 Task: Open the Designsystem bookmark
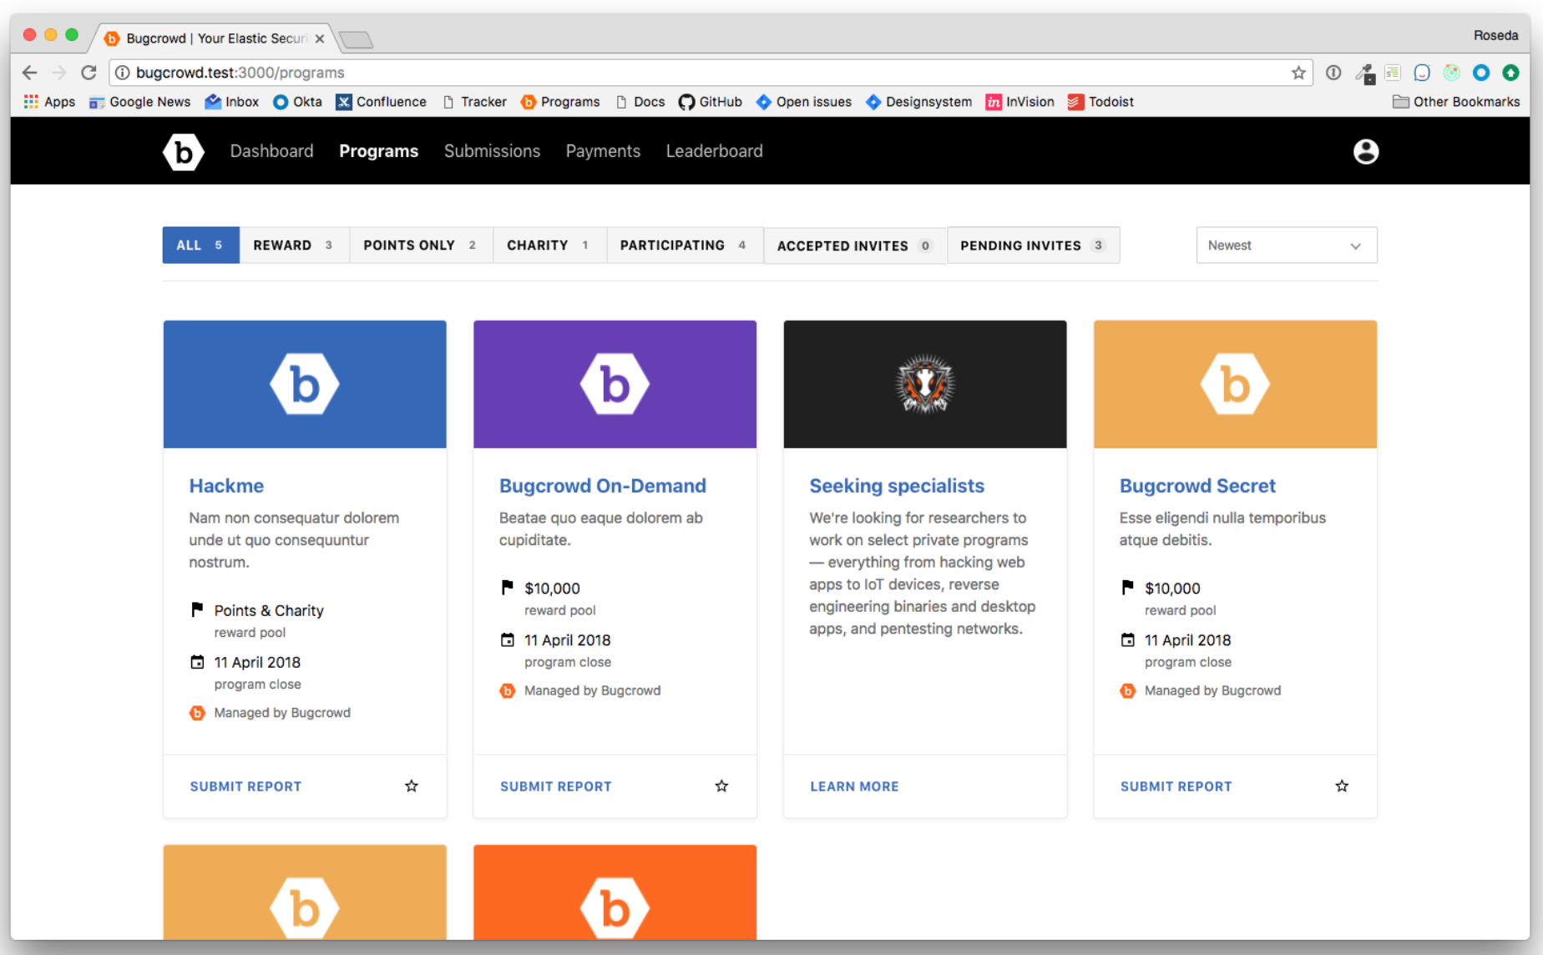pos(919,102)
